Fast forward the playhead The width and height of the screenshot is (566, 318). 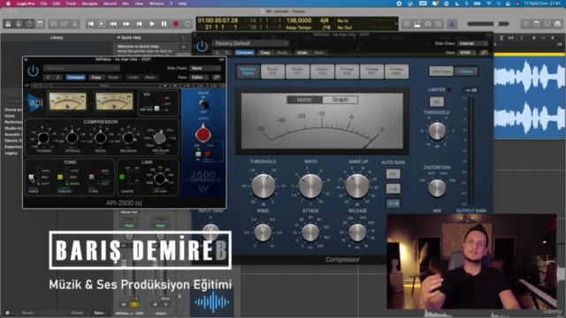pyautogui.click(x=126, y=24)
